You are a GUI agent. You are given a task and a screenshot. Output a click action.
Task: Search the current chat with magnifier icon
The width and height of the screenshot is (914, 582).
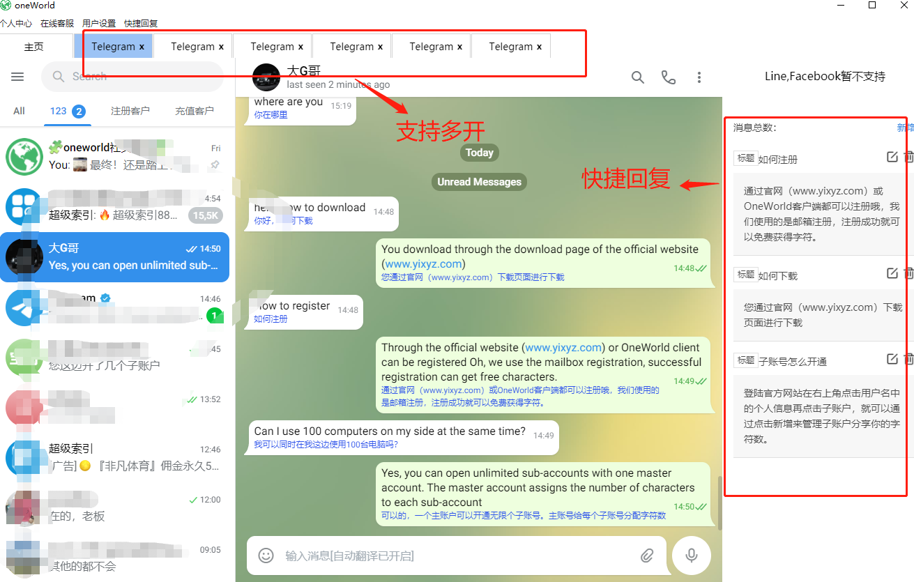[x=638, y=77]
